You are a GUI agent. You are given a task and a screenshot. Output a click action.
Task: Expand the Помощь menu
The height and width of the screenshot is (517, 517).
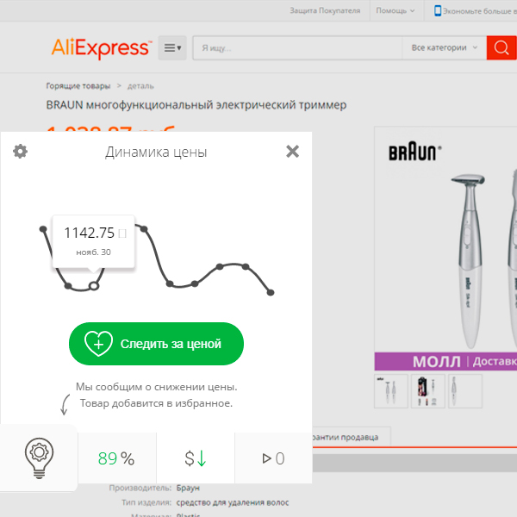coord(396,10)
